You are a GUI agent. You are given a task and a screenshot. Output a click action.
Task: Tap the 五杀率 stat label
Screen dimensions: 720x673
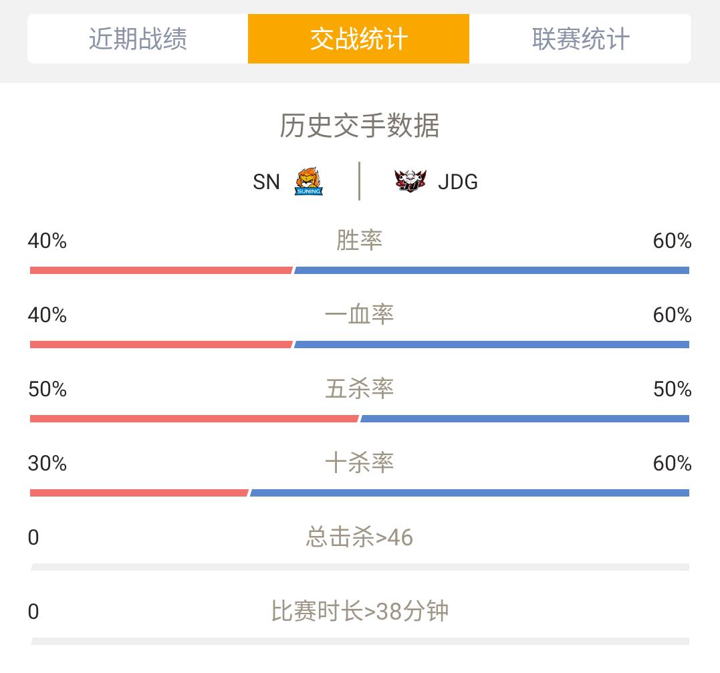tap(360, 389)
